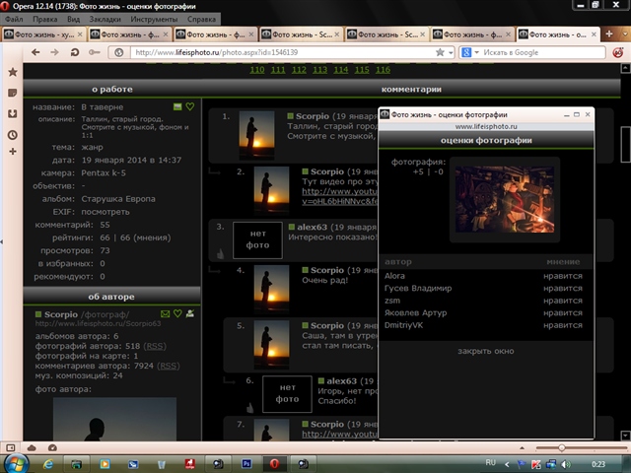Open Opera's Bookmarks star panel in sidebar

[x=13, y=72]
